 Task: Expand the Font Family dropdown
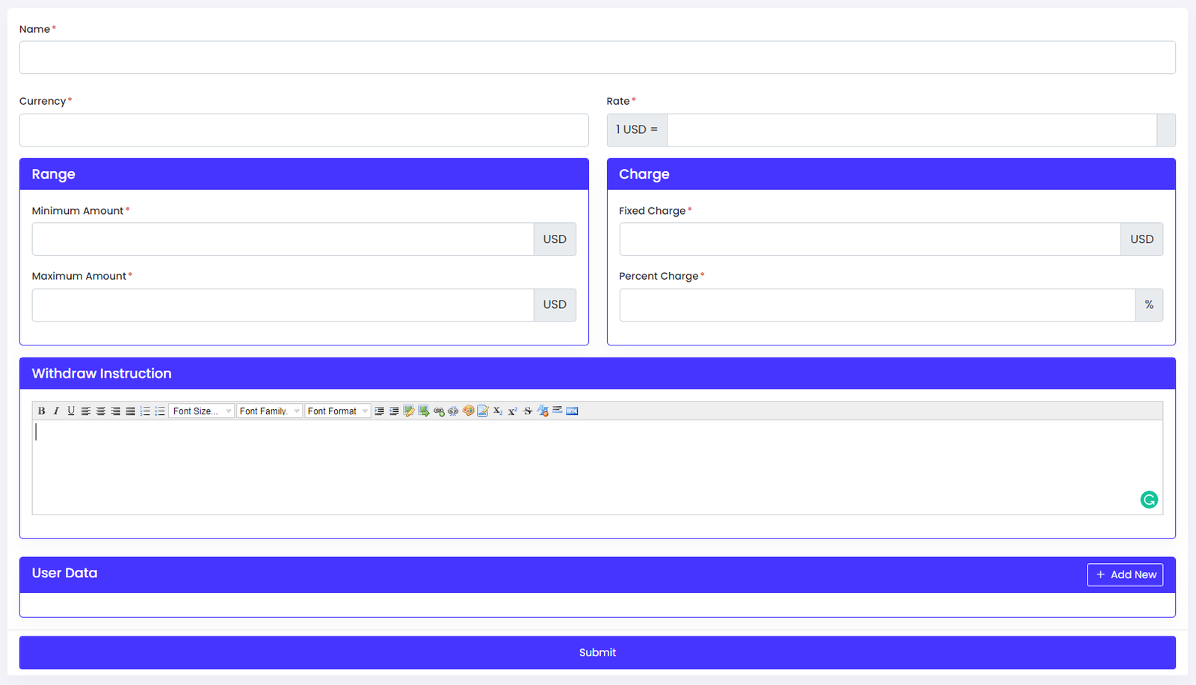tap(269, 411)
